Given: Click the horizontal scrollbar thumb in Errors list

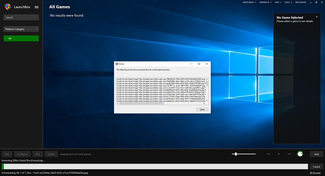Looking at the screenshot, I should click(141, 103).
